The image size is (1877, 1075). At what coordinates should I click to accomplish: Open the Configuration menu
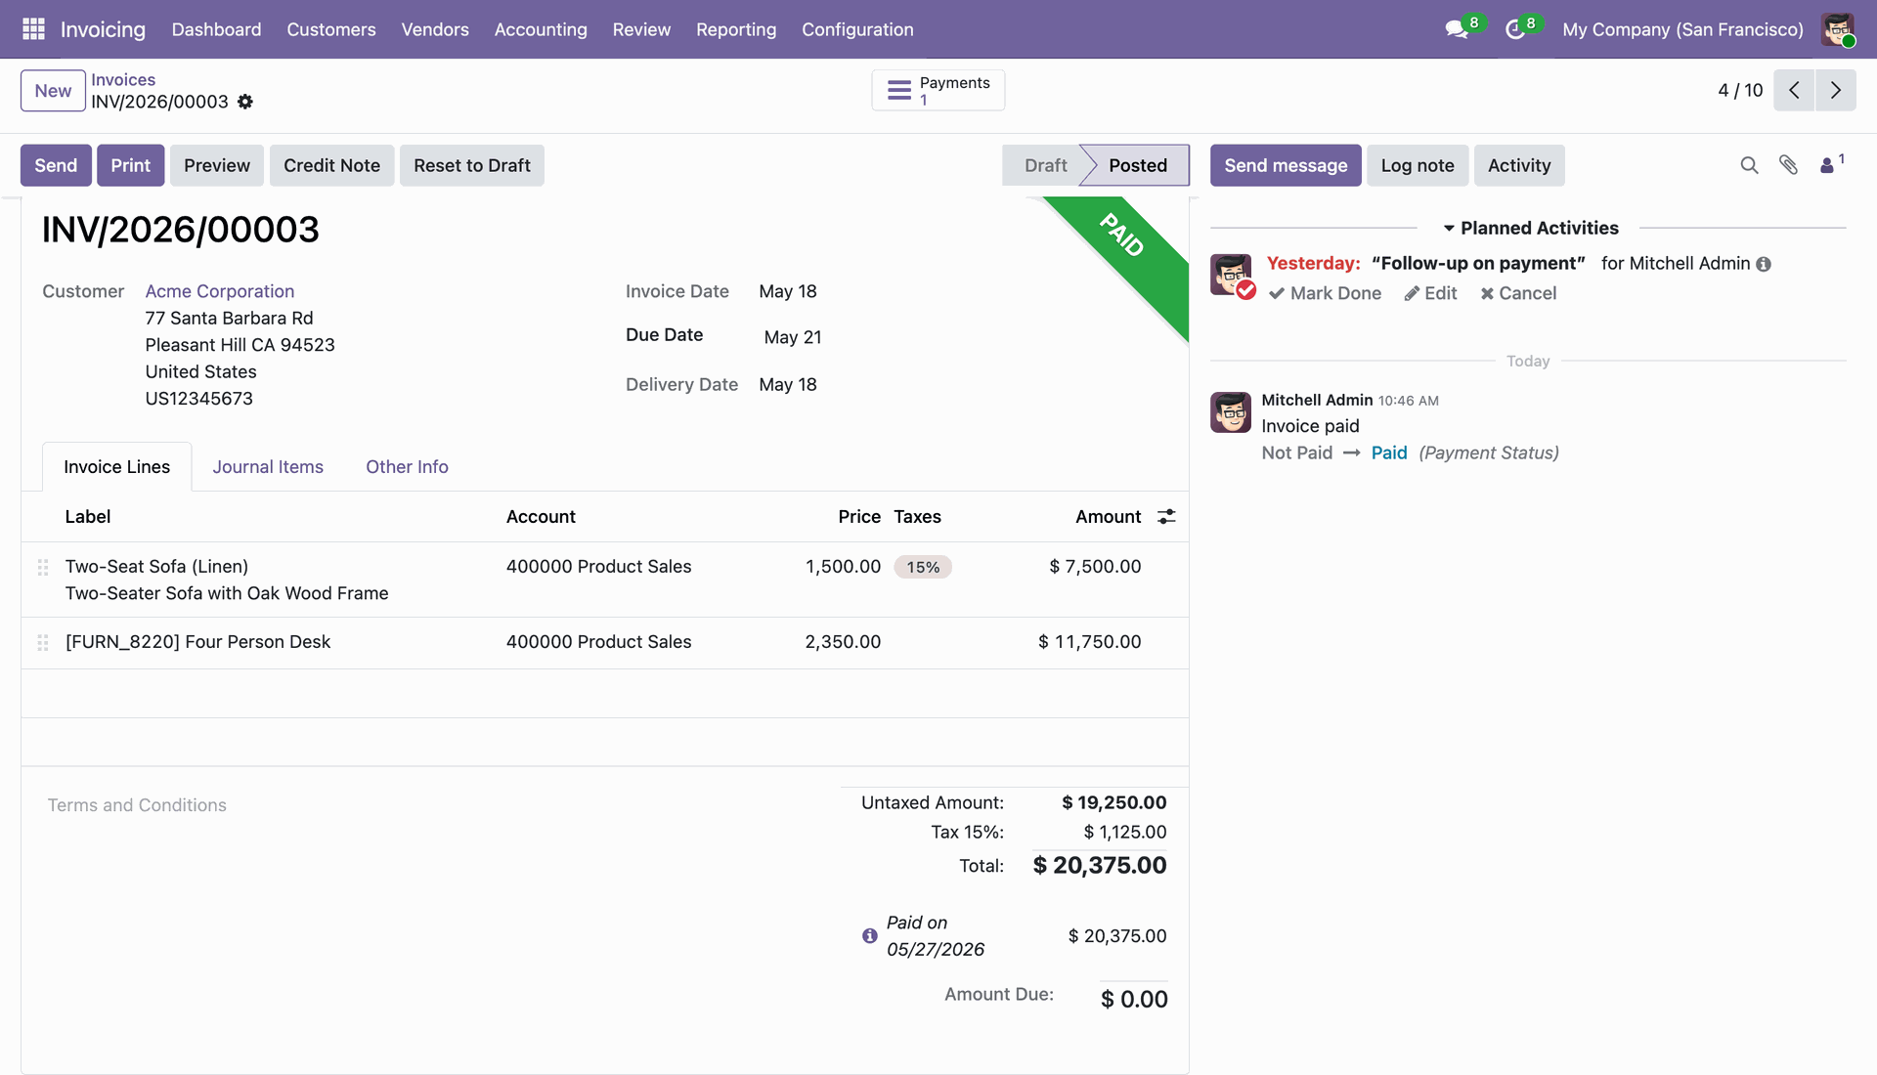tap(857, 29)
